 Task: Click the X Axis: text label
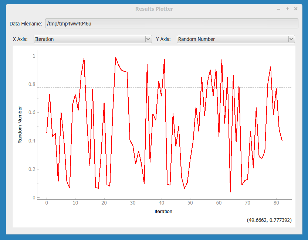pyautogui.click(x=20, y=39)
